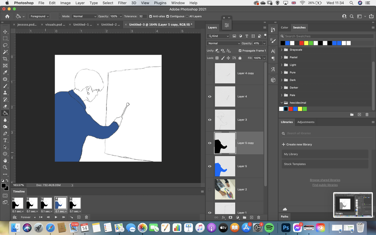Viewport: 376px width, 235px height.
Task: Open the Browse shared libraries link
Action: pos(325,180)
